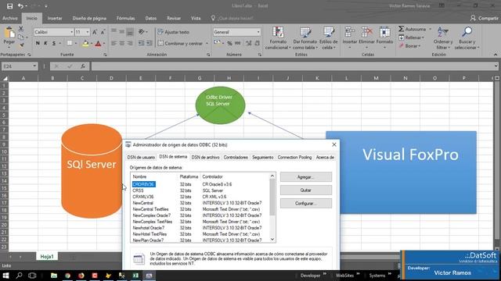This screenshot has height=281, width=501.
Task: Click the Agregar button
Action: coord(306,177)
